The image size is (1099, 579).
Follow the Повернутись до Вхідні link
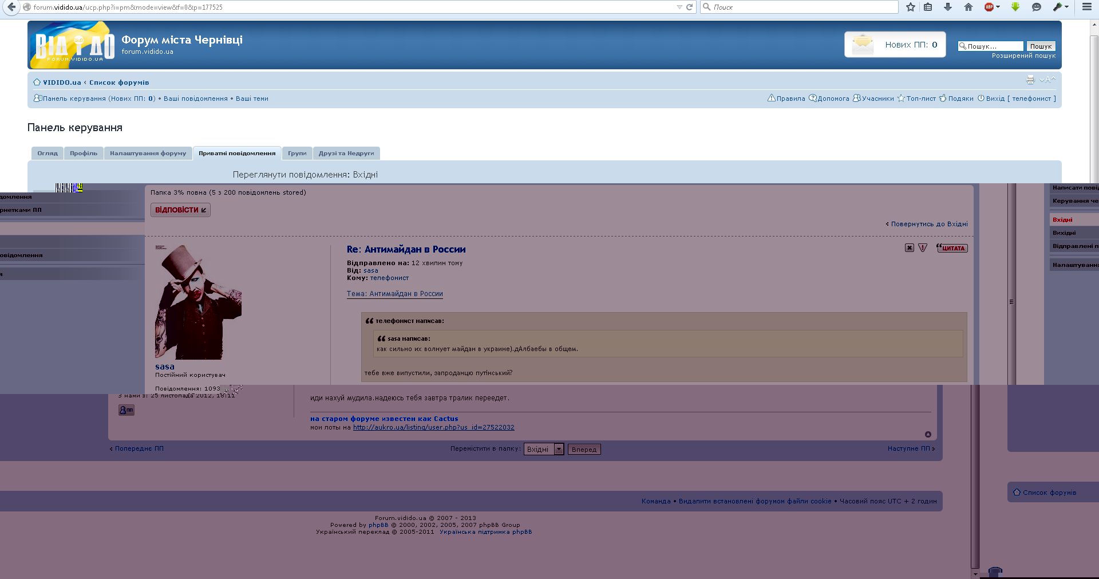pyautogui.click(x=929, y=224)
